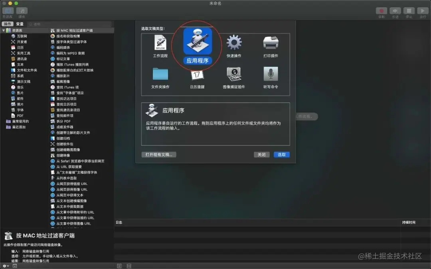Viewport: 431px width, 269px height.
Task: Click the 选取 button in the dialog
Action: point(281,155)
